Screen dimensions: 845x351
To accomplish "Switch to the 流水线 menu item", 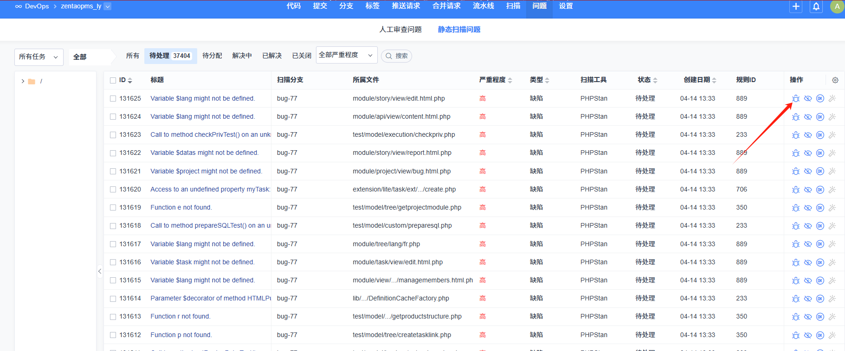I will tap(483, 6).
